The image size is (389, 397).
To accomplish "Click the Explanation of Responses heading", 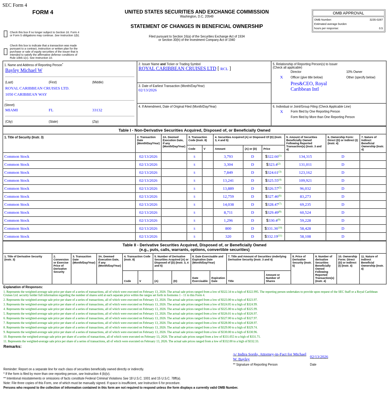I will [x=23, y=287].
